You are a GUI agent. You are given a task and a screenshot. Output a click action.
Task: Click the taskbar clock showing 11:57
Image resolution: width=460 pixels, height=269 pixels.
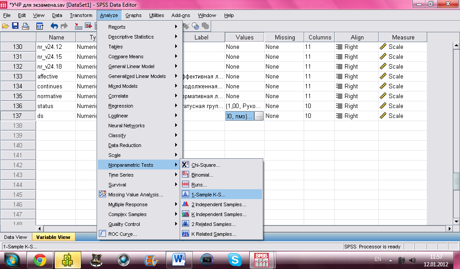(x=436, y=257)
